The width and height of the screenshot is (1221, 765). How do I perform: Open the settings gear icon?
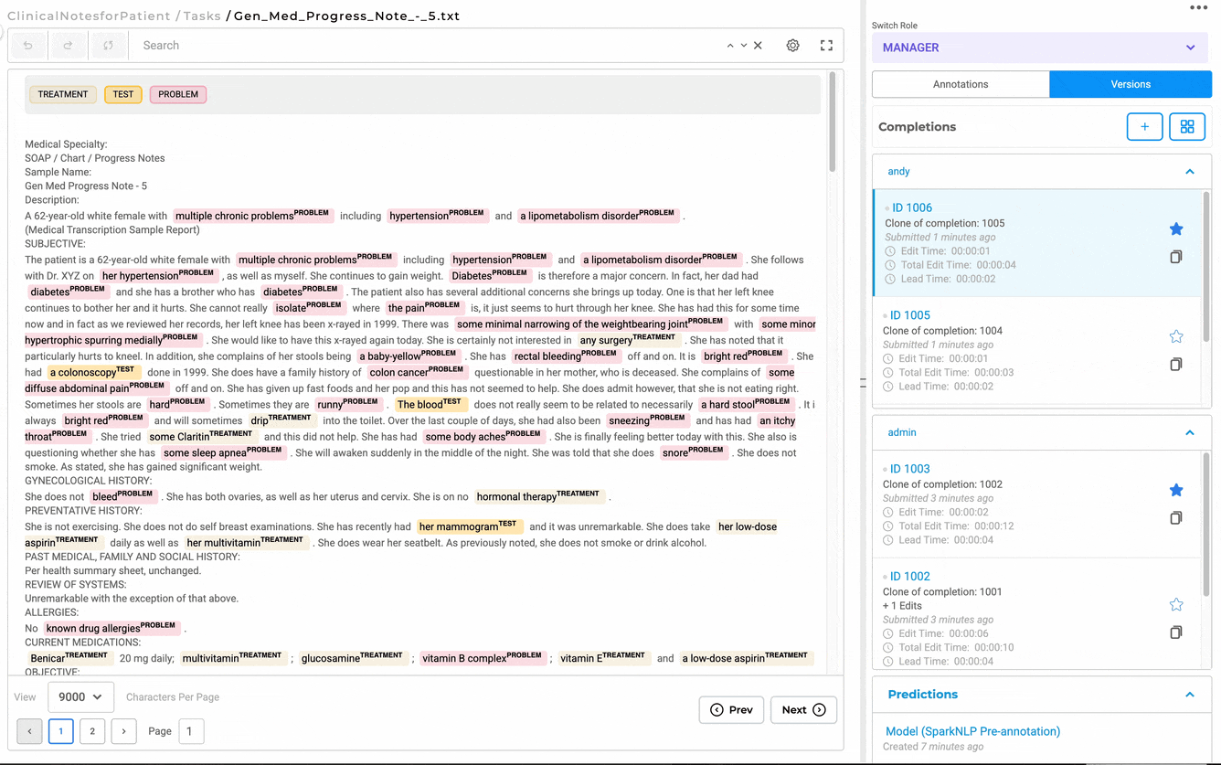(x=792, y=46)
